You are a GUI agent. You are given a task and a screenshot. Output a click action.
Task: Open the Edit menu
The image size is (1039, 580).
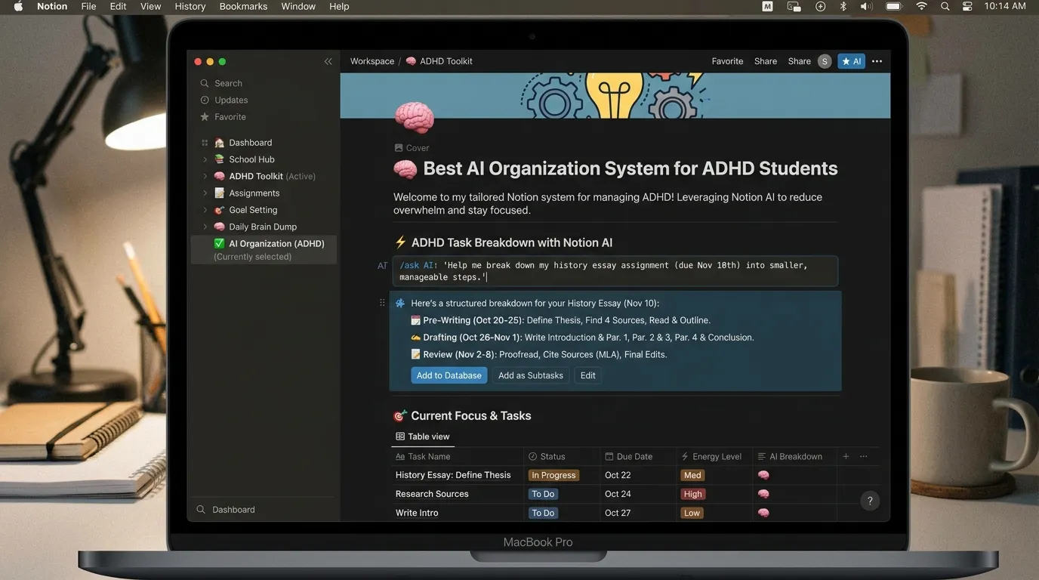coord(118,6)
